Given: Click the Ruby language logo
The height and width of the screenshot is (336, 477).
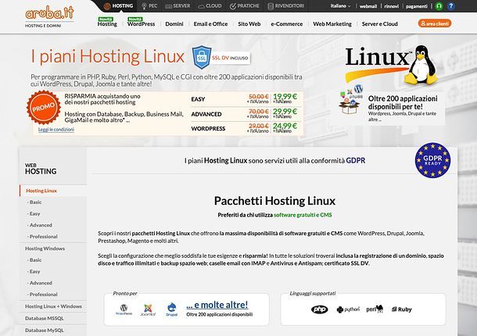Looking at the screenshot, I should (402, 309).
